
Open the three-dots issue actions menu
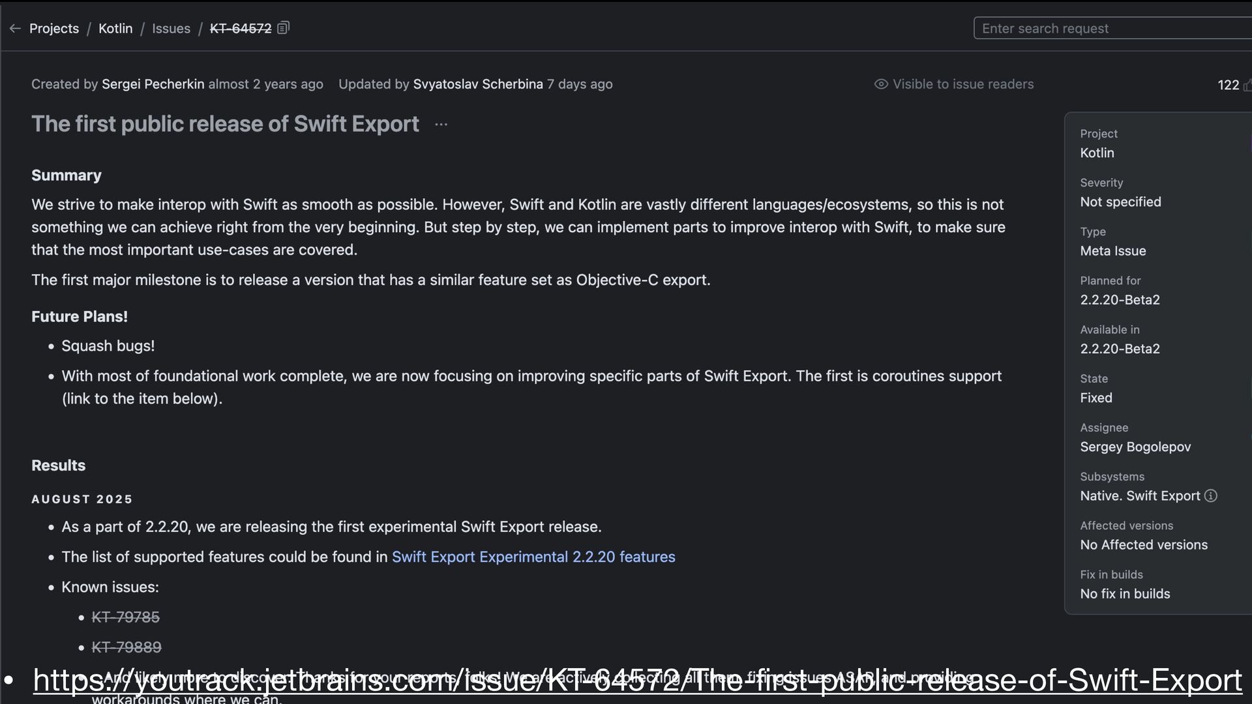(441, 125)
